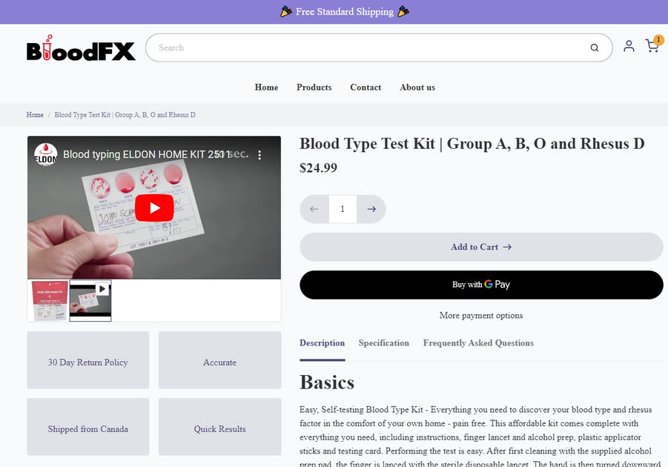
Task: Increase quantity with the right arrow
Action: (371, 208)
